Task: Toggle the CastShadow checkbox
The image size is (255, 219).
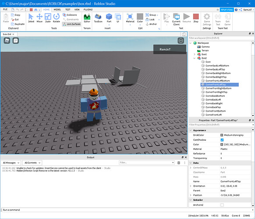Action: [222, 140]
